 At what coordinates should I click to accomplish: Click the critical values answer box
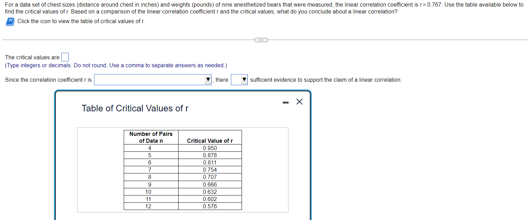(64, 57)
